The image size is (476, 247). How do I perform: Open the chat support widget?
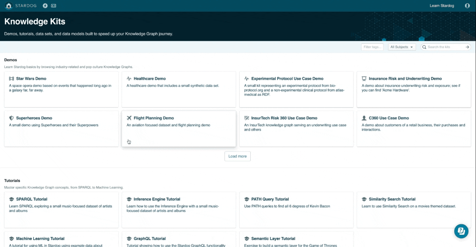[461, 232]
